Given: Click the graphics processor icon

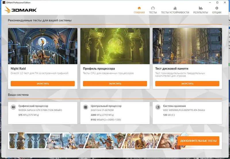Looking at the screenshot, I should (x=13, y=107).
